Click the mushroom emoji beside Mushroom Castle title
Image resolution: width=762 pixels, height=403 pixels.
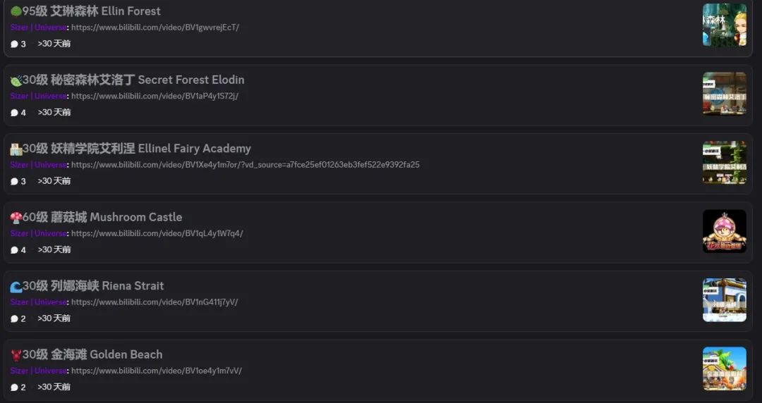coord(16,218)
